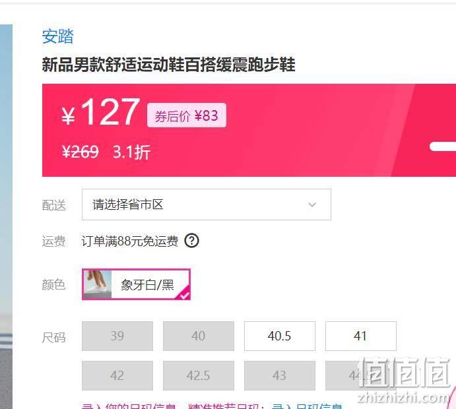Click the 象牙白/黑 shoe thumbnail image

(97, 284)
